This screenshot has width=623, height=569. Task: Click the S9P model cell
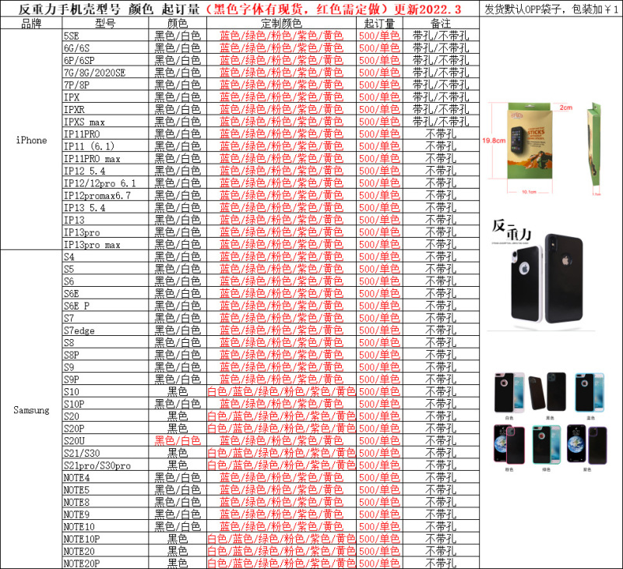click(x=105, y=379)
